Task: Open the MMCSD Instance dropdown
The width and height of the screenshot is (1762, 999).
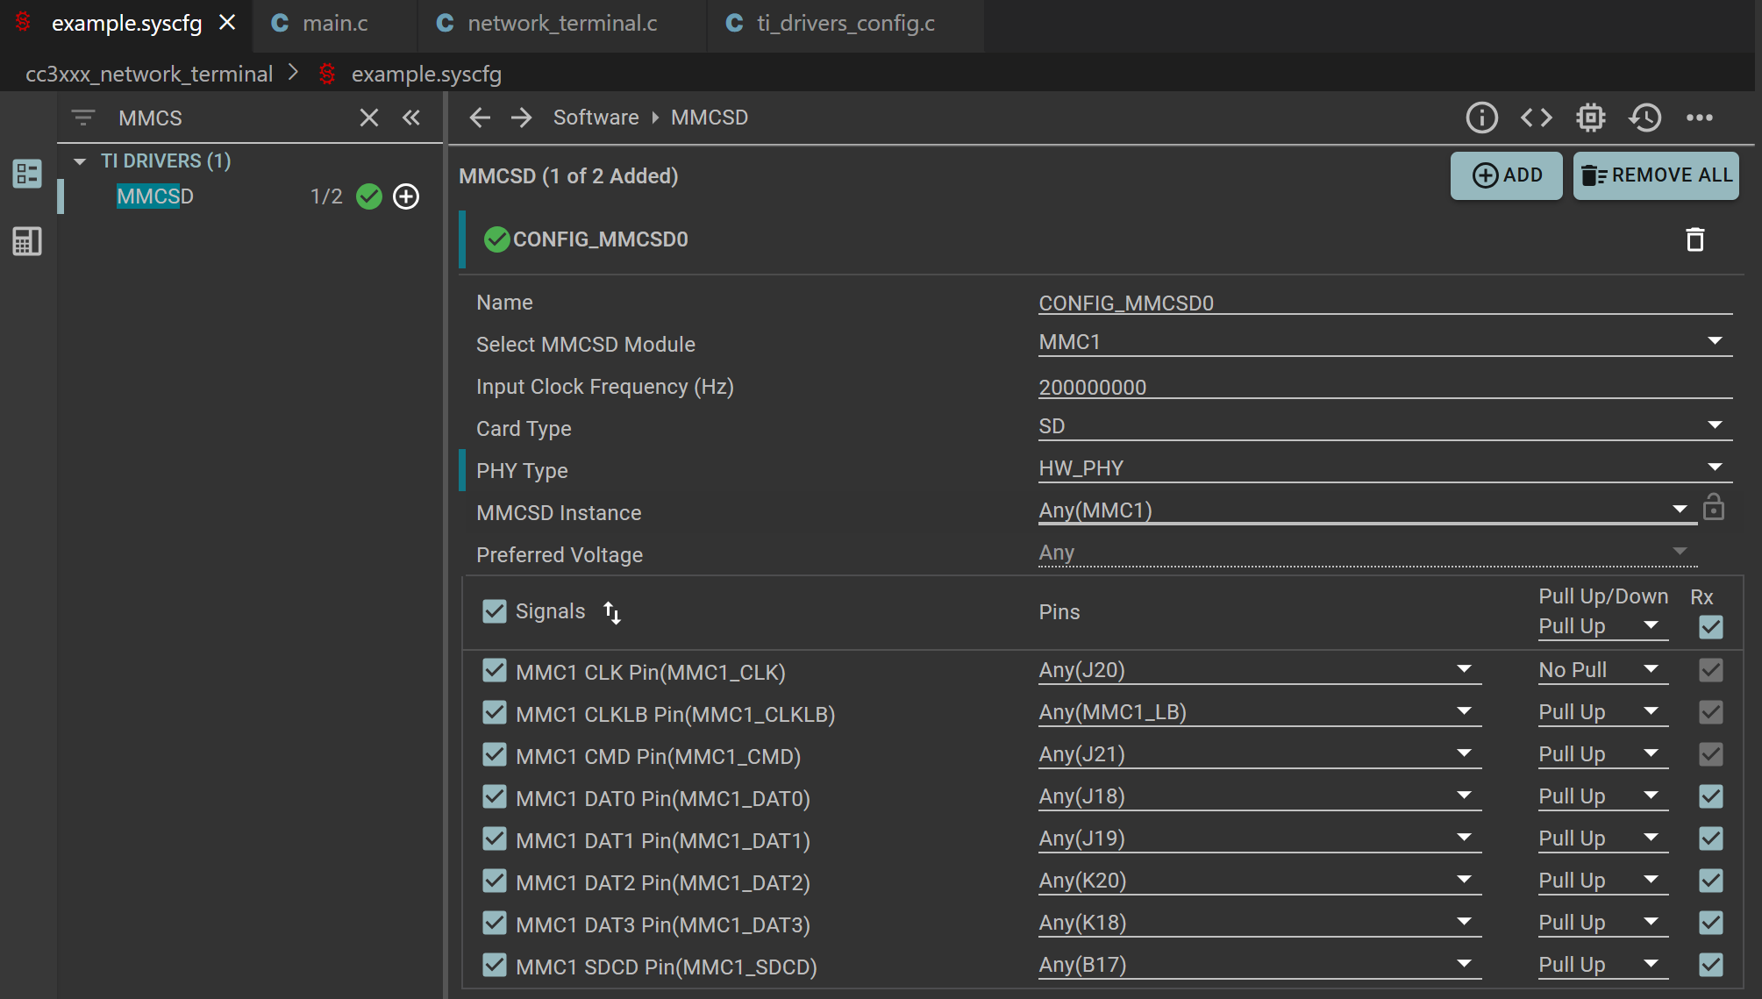Action: (x=1366, y=510)
